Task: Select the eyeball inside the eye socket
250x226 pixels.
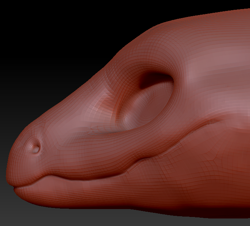Action: click(x=148, y=104)
